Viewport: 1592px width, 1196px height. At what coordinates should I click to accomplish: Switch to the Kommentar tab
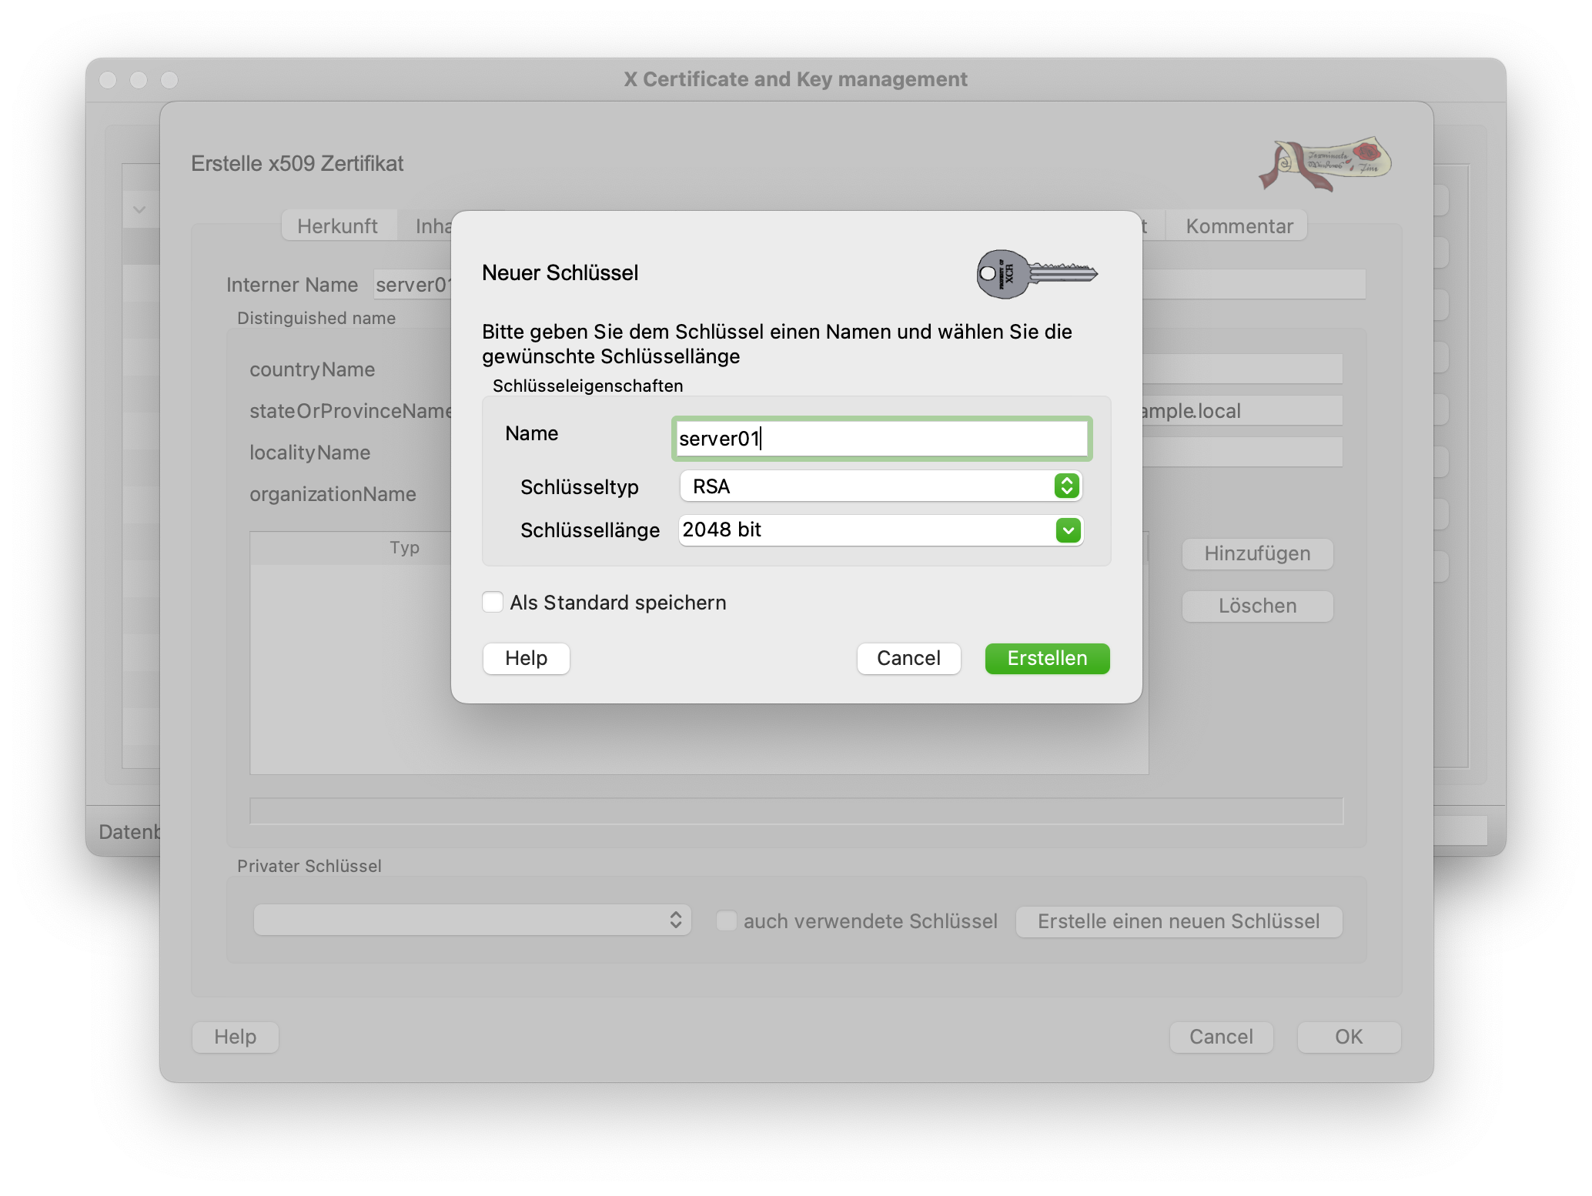pos(1238,226)
